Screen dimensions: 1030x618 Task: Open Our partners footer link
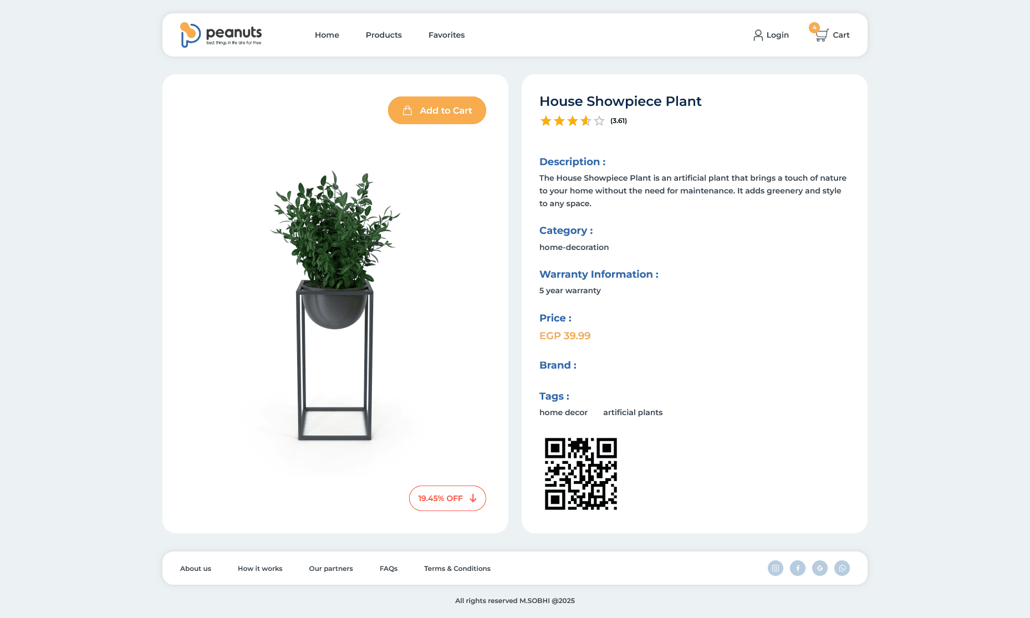click(x=331, y=569)
